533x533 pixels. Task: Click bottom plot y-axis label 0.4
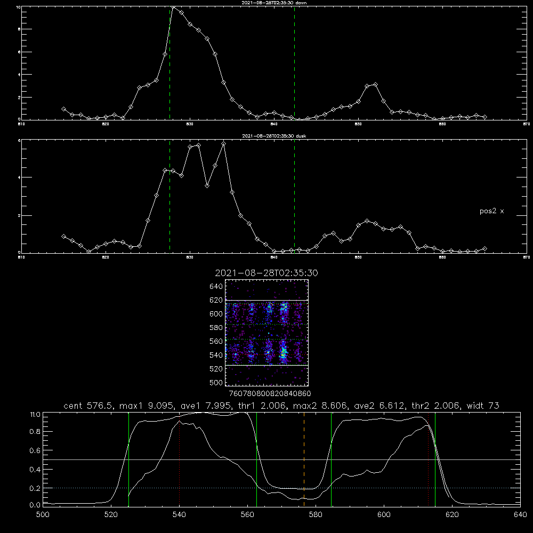pos(35,470)
